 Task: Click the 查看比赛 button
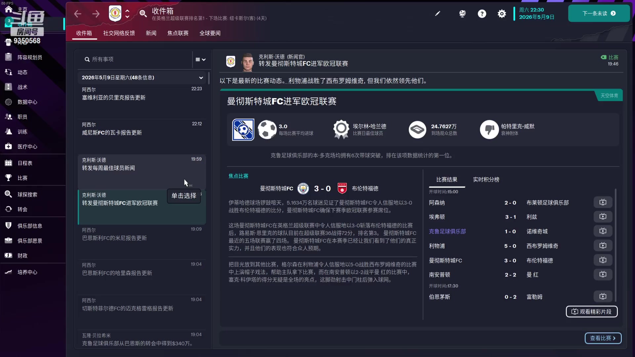(603, 338)
